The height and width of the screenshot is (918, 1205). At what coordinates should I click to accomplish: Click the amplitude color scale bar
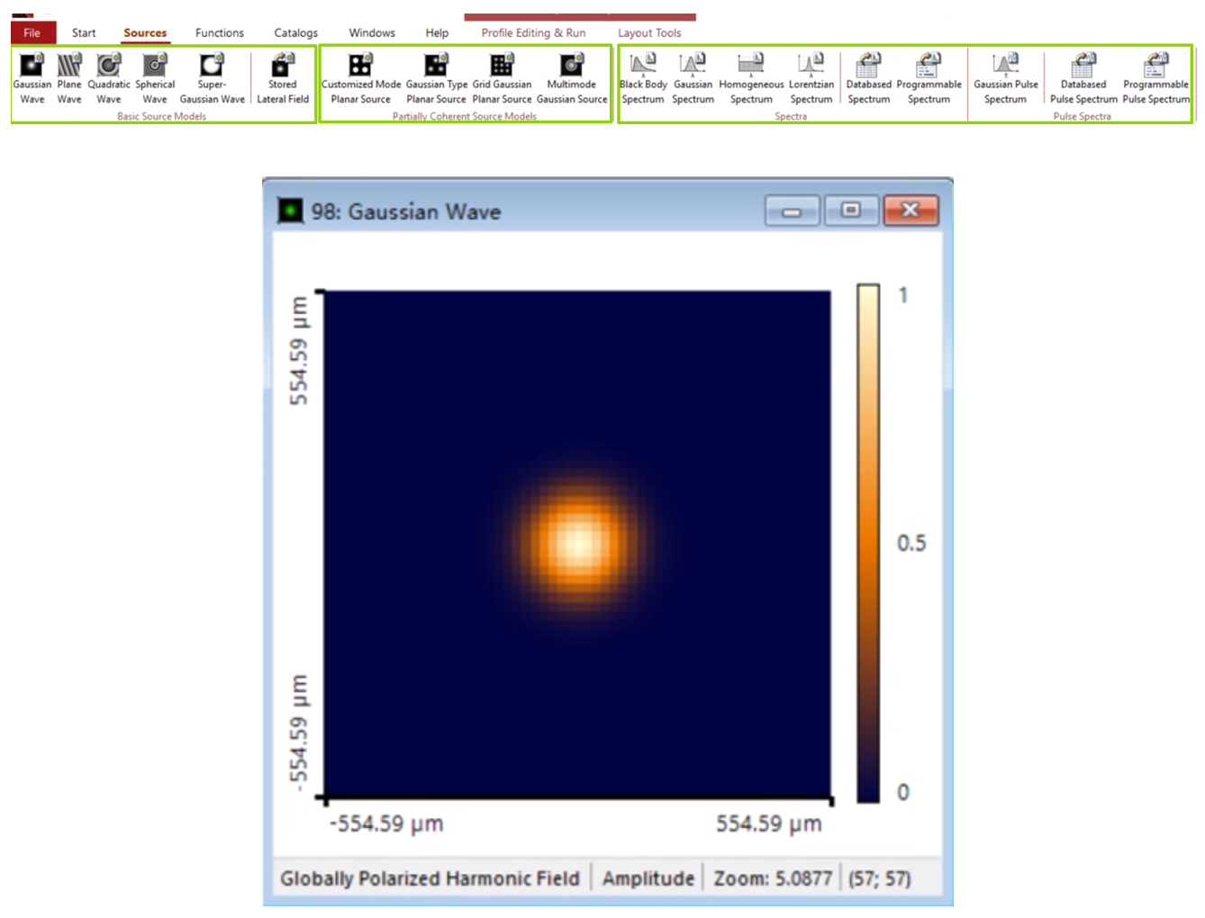867,543
